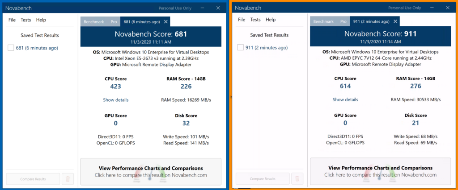Click RAM Speed: 30533 MB/s text

coord(416,99)
